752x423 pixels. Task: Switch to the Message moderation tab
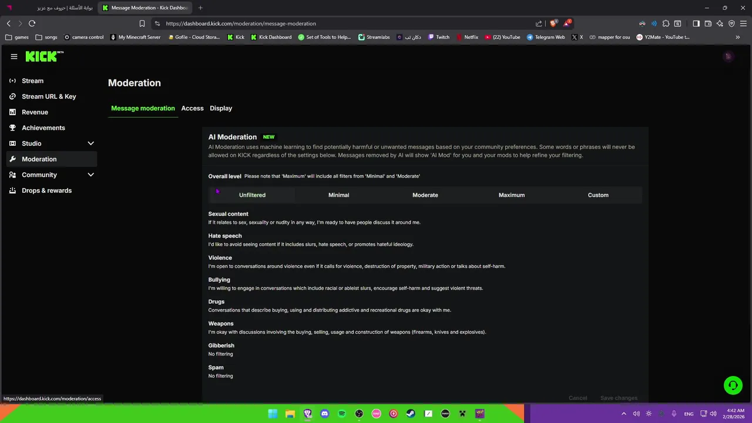pos(143,108)
